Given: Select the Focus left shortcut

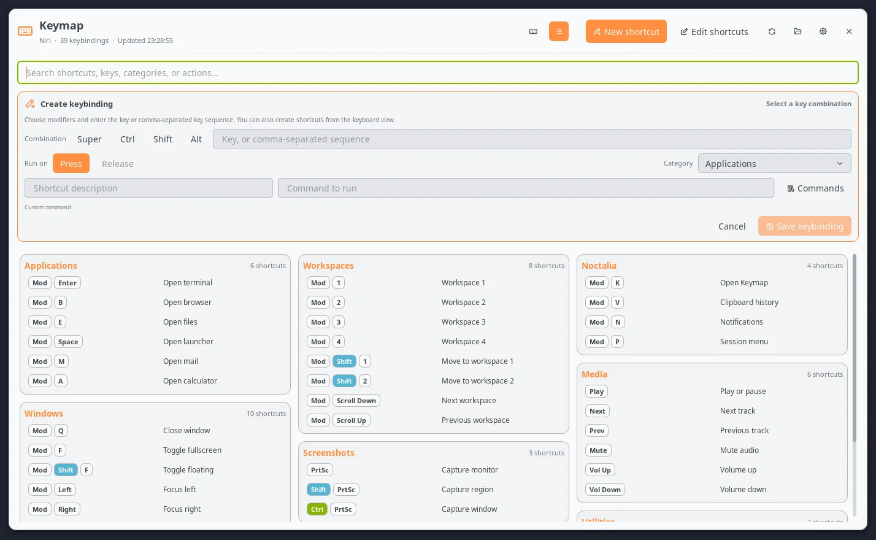Looking at the screenshot, I should 155,490.
